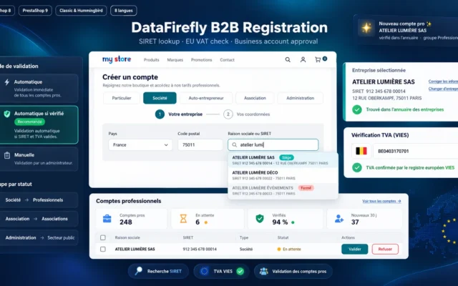
Task: Click the lightning bolt Automatique icon
Action: coord(7,82)
